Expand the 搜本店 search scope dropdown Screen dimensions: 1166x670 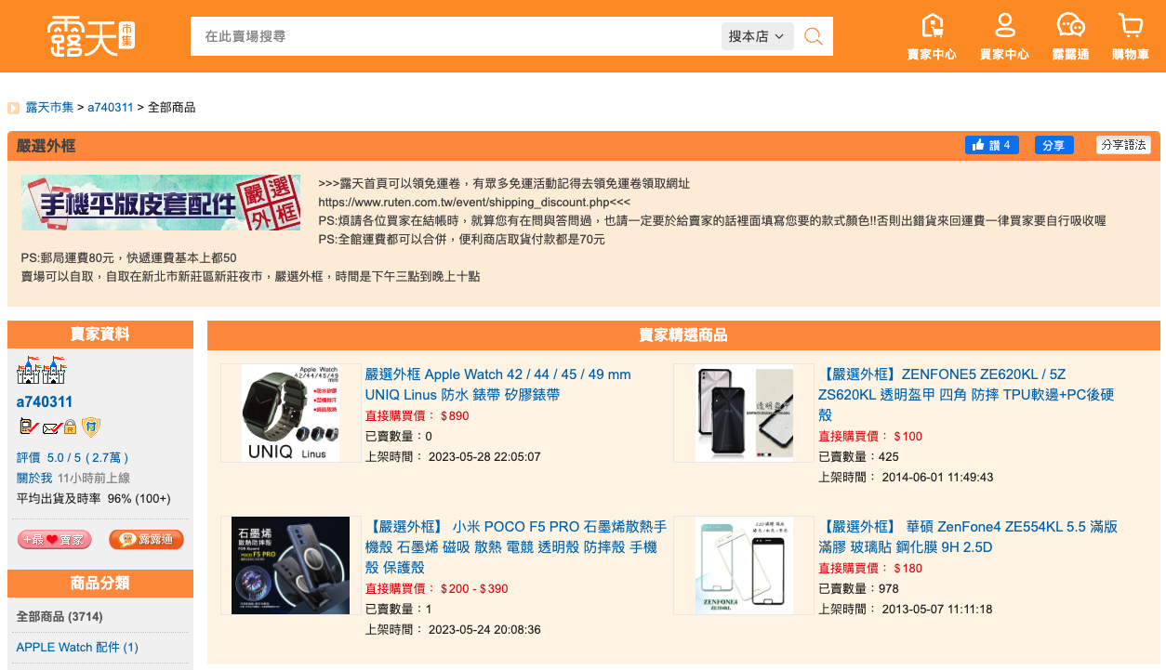pos(757,36)
